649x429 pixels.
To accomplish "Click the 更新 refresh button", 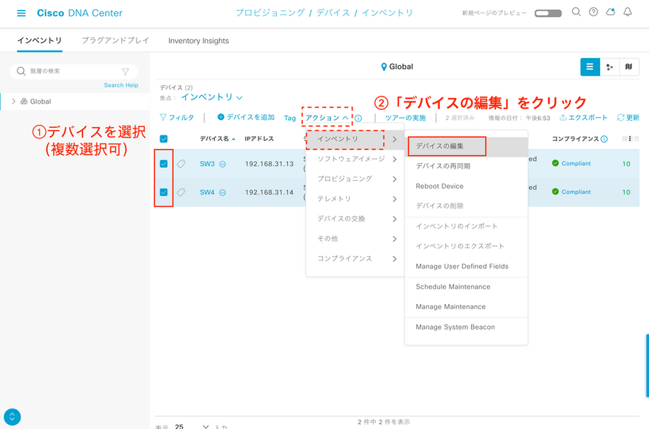I will 628,118.
